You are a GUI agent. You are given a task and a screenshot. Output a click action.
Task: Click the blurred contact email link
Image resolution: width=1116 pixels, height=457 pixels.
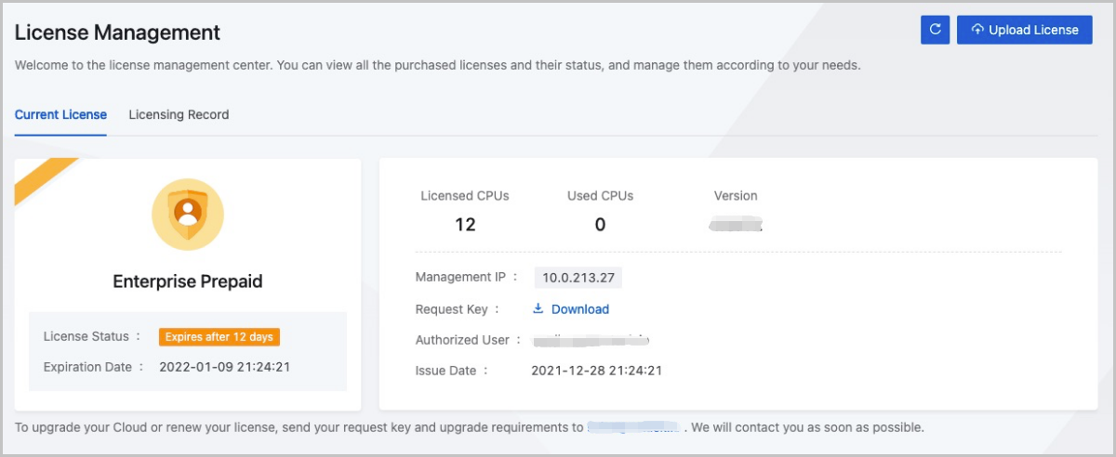pyautogui.click(x=635, y=428)
